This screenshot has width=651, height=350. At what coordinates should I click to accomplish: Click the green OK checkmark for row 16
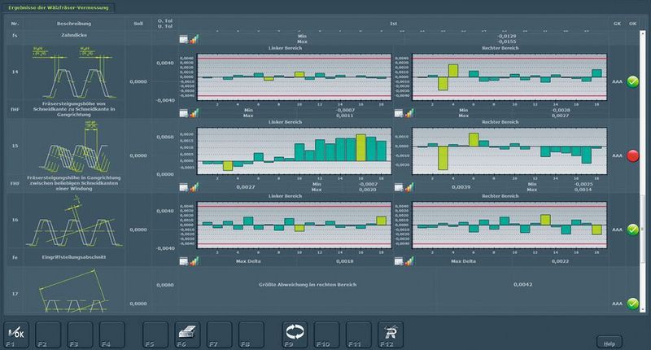[x=633, y=230]
